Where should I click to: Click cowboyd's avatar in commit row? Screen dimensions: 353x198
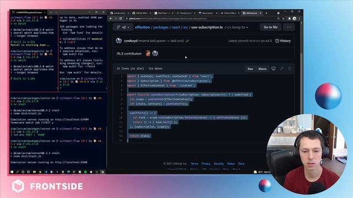[x=119, y=41]
